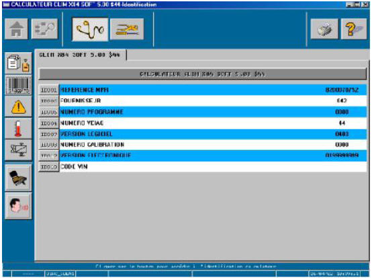The height and width of the screenshot is (278, 372).
Task: Click the ID button beside FOURNISSEUR
Action: click(x=48, y=101)
